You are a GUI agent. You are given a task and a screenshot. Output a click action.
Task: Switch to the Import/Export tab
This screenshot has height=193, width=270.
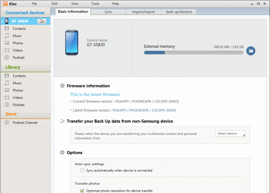[x=143, y=12]
